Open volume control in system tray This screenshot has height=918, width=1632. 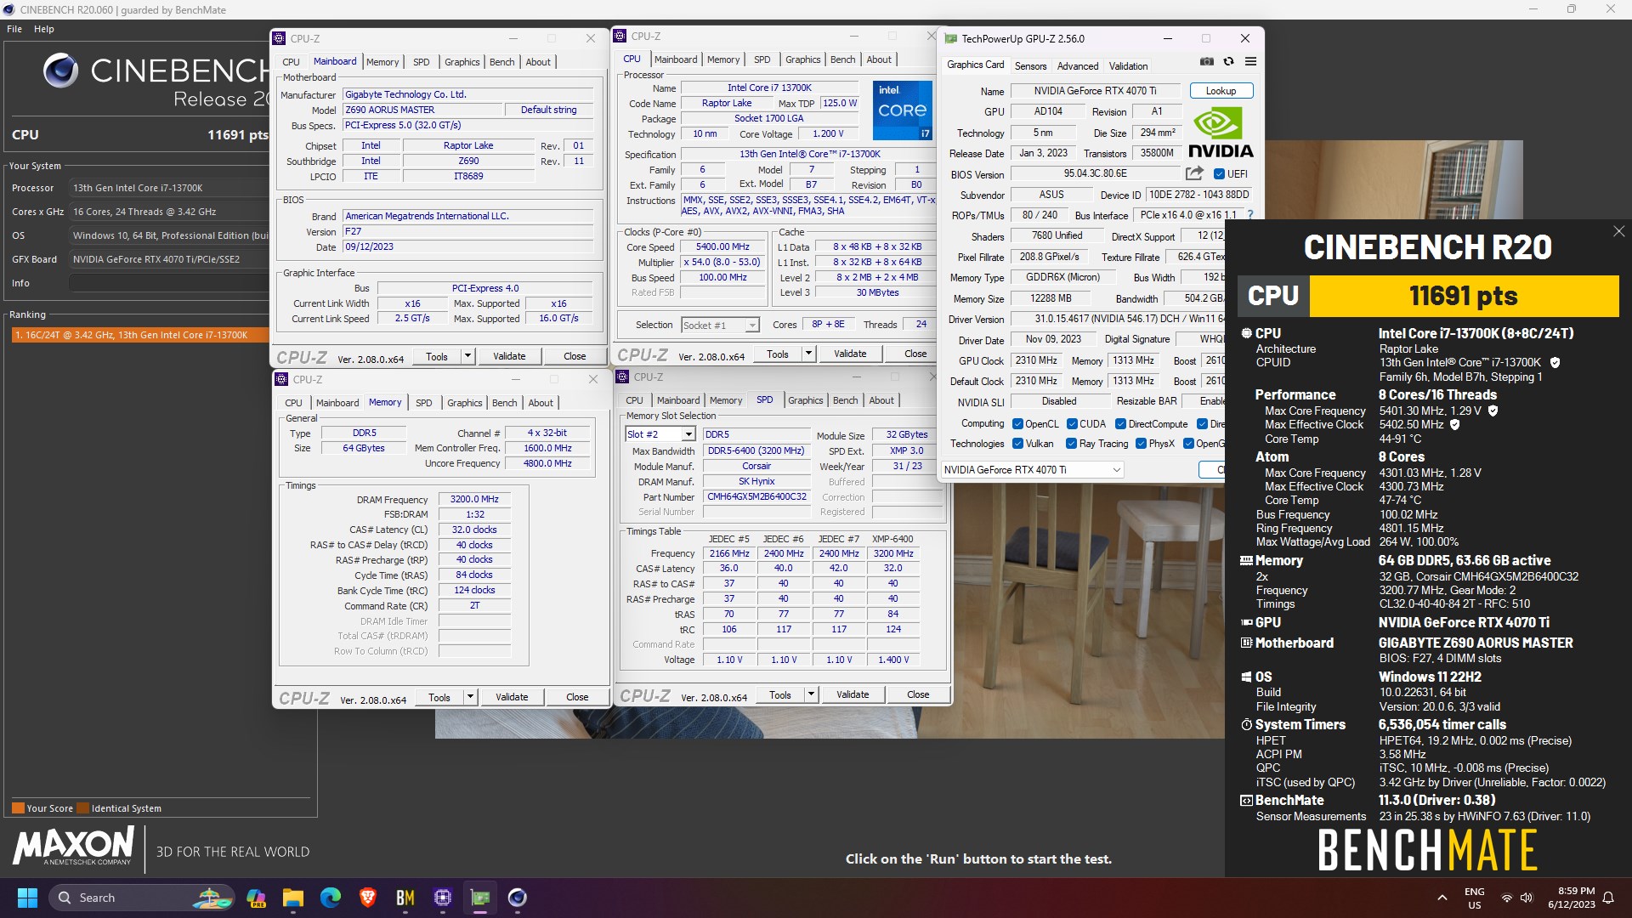pos(1527,898)
